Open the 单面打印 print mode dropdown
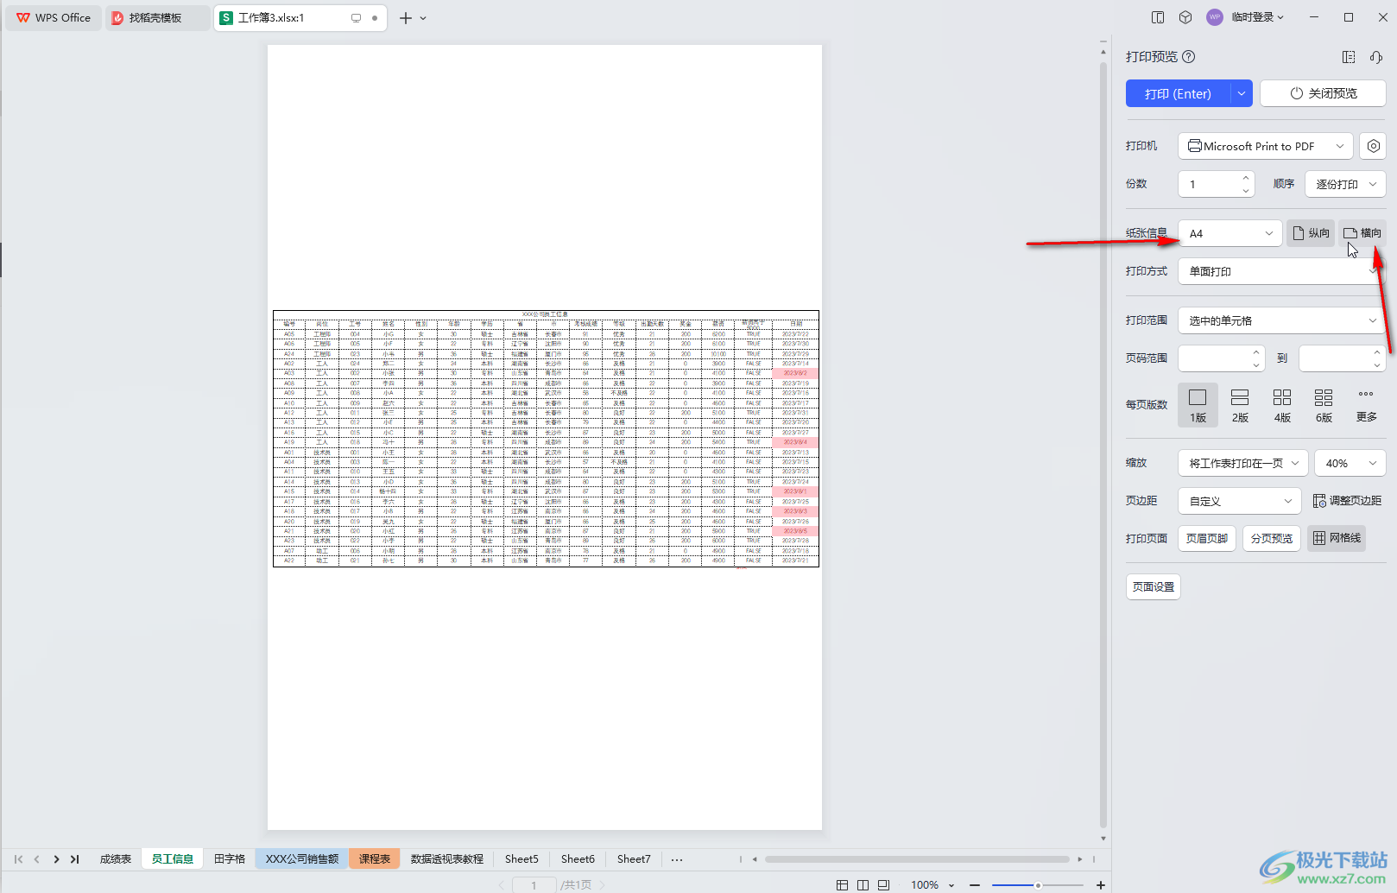 tap(1282, 271)
